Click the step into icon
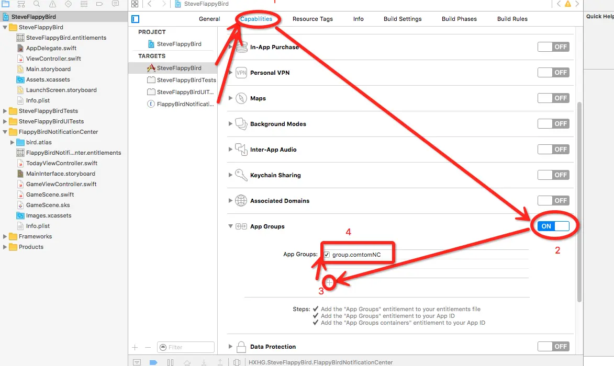Viewport: 614px width, 366px height. pos(204,362)
